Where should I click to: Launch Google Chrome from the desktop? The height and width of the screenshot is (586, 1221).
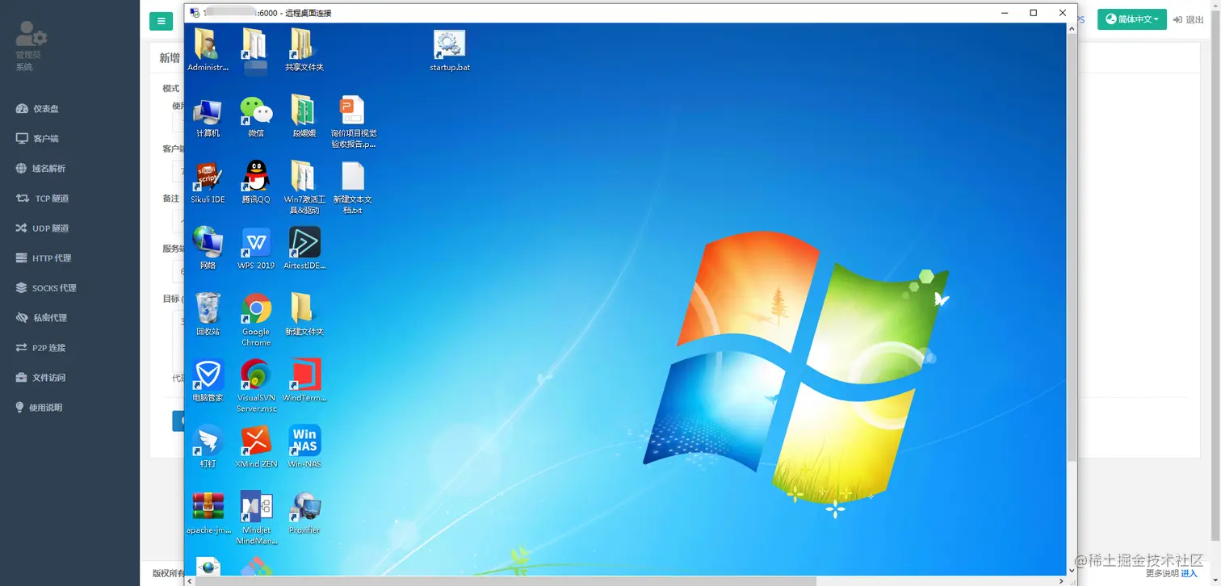coord(256,320)
